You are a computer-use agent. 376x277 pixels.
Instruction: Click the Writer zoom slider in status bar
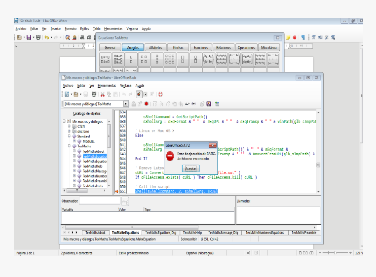[x=335, y=253]
